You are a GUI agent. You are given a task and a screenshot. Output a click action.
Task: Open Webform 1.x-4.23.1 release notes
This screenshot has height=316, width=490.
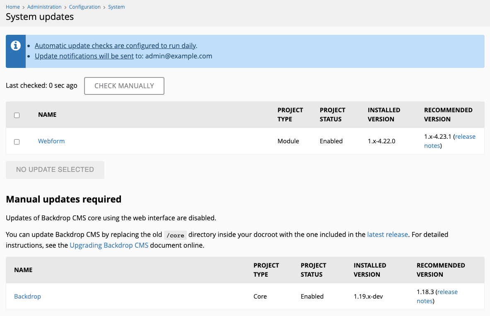(x=450, y=141)
